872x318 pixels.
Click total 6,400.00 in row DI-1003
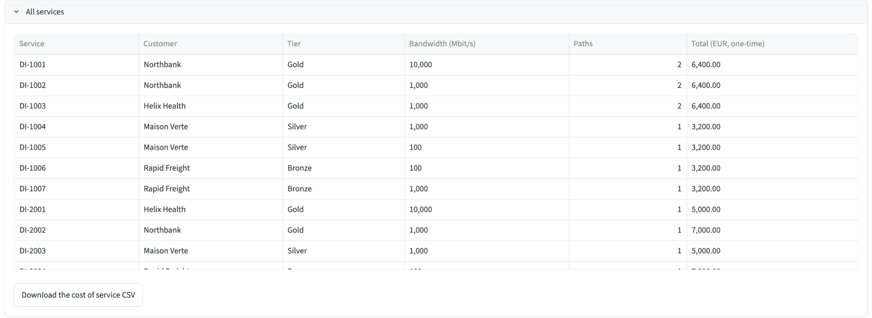772,106
